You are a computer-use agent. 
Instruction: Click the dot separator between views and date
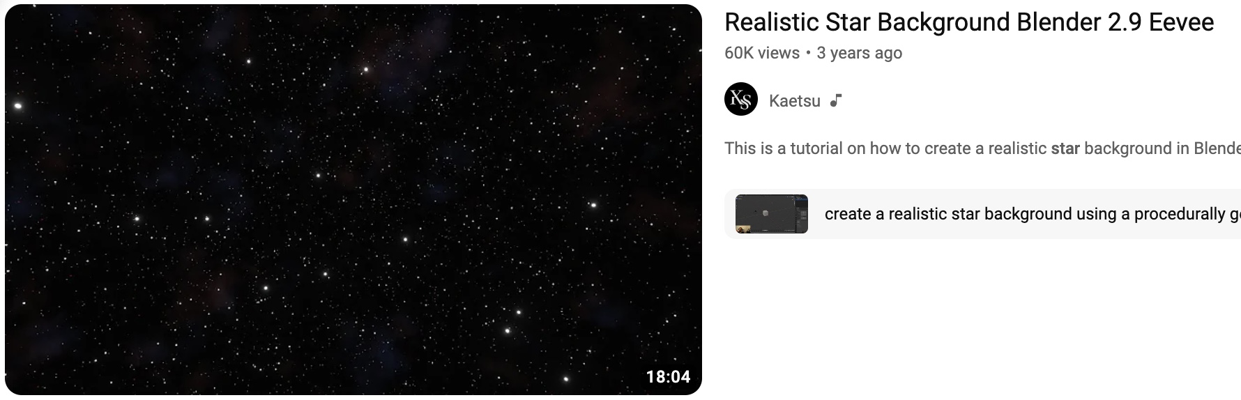click(808, 53)
